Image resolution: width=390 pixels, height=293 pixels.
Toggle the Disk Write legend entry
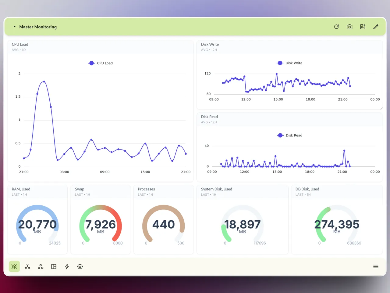(289, 63)
